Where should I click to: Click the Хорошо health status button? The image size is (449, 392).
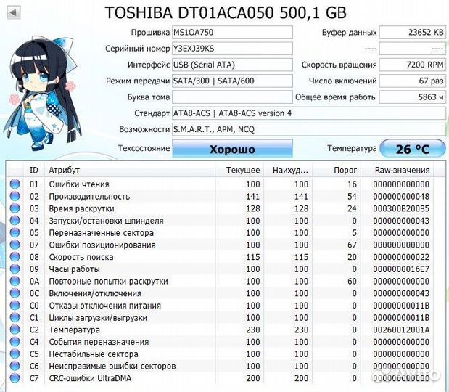pos(232,149)
